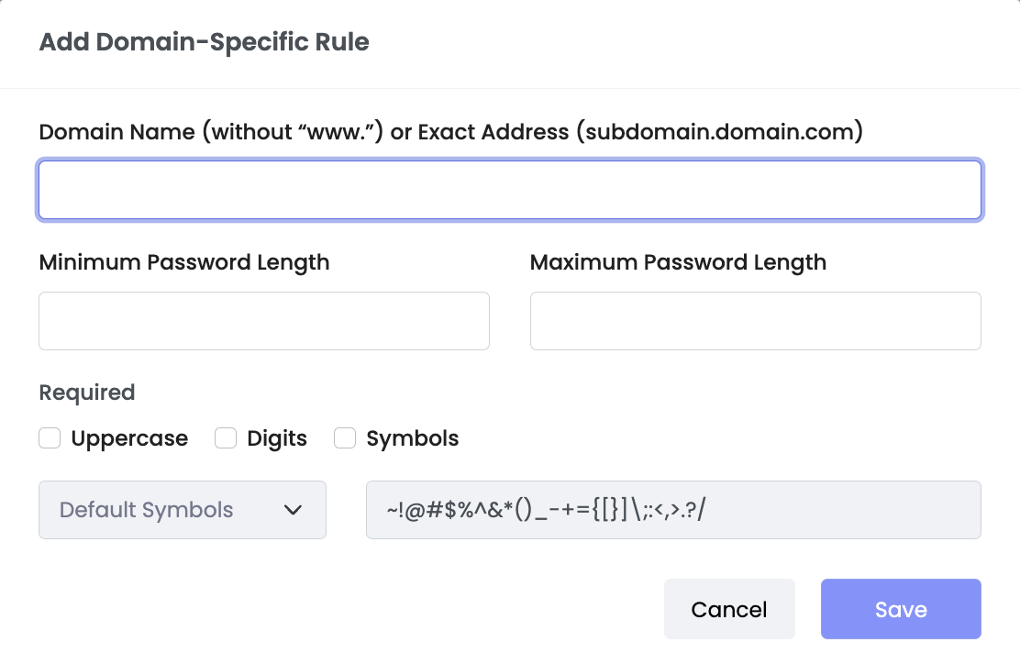1020x664 pixels.
Task: Click Default Symbols text in the selector
Action: pyautogui.click(x=145, y=510)
